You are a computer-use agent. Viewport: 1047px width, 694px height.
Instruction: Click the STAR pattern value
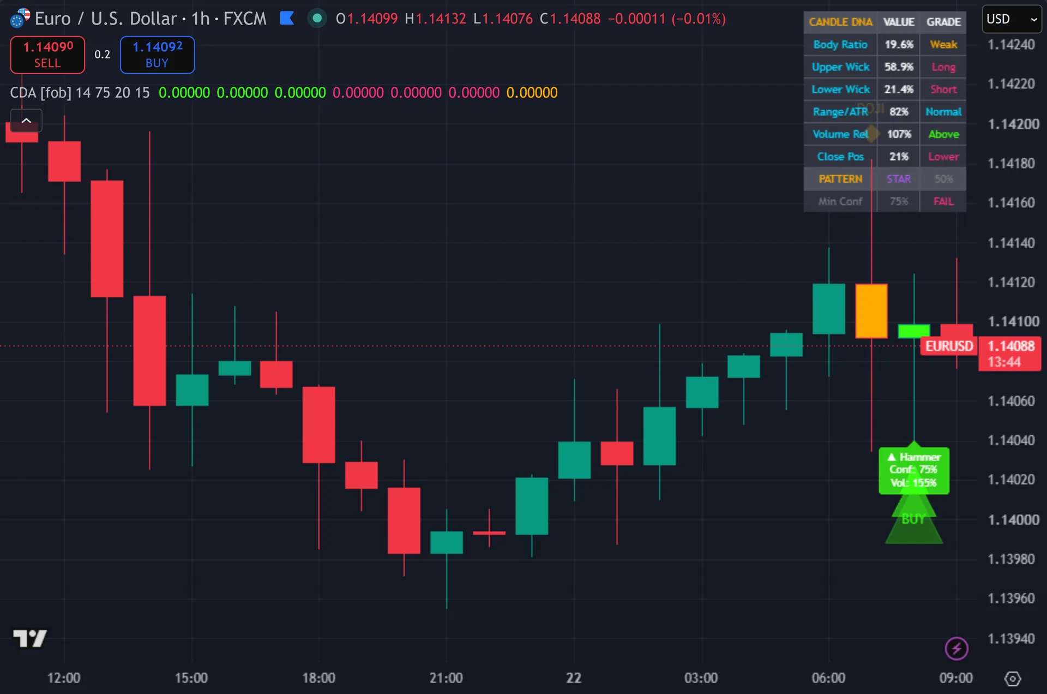pyautogui.click(x=899, y=179)
